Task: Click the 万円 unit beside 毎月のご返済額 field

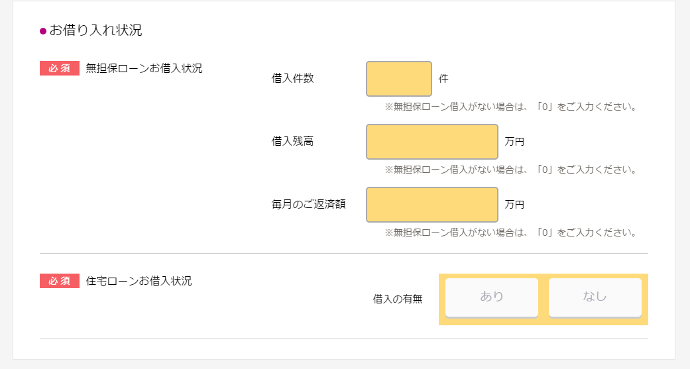Action: click(514, 205)
